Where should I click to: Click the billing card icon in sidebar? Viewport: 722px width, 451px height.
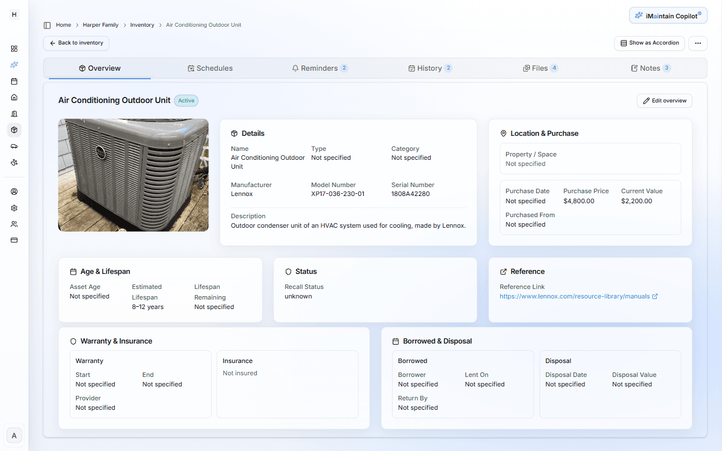(14, 240)
